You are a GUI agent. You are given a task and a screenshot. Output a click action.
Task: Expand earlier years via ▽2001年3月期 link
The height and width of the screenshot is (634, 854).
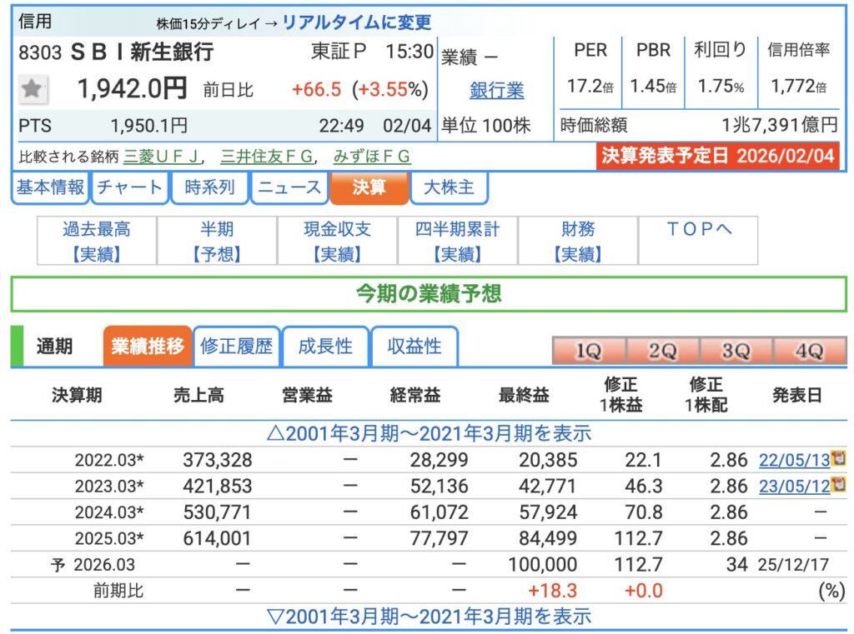point(428,617)
